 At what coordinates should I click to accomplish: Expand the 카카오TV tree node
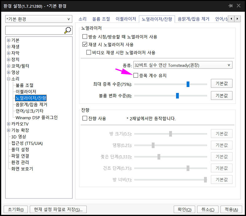click(9, 124)
